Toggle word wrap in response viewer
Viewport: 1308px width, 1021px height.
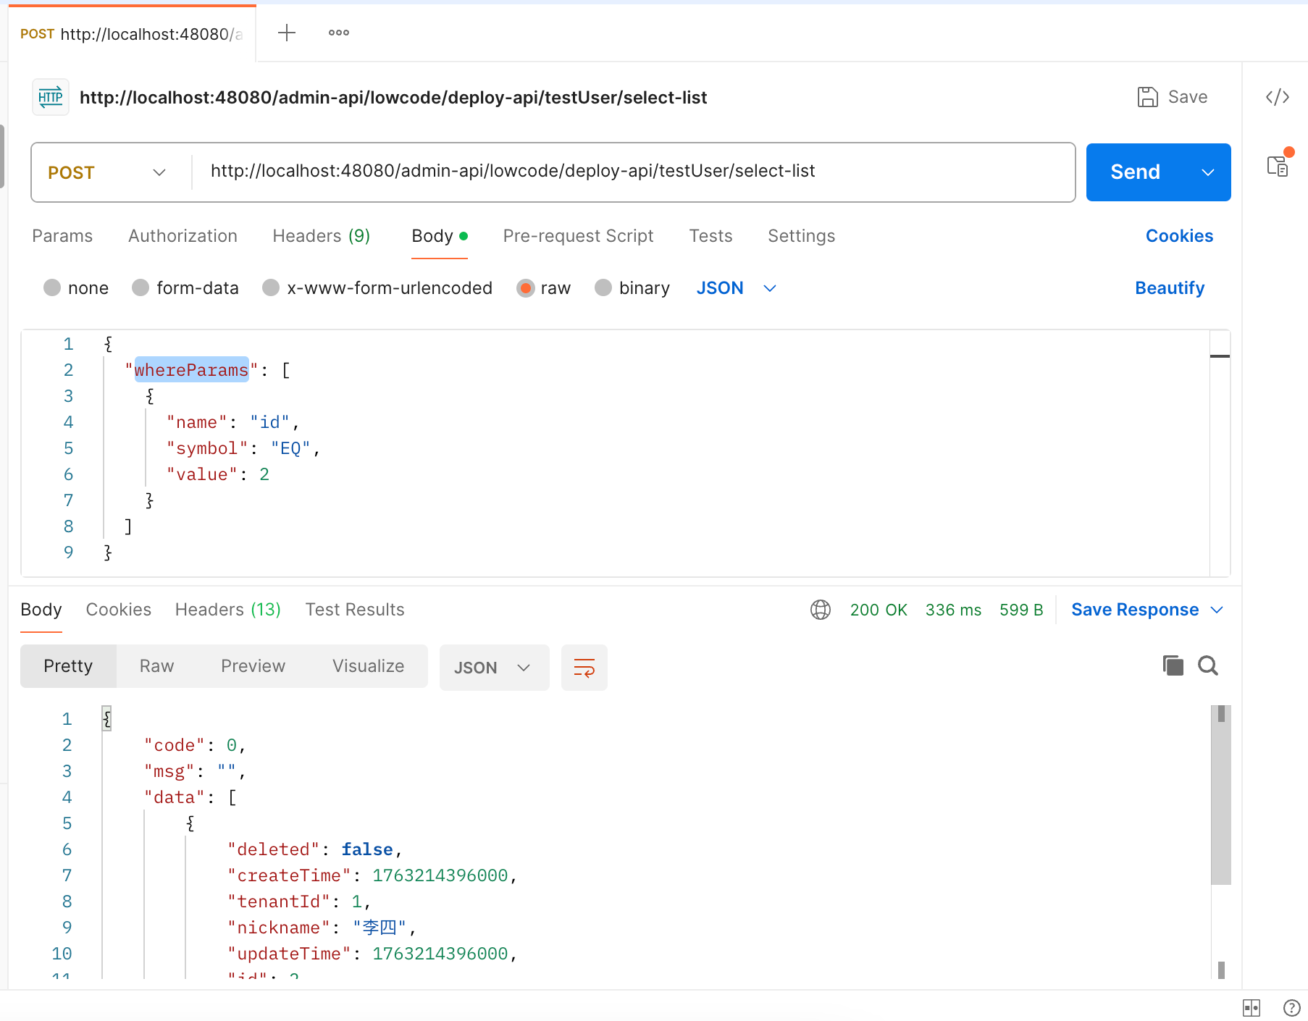(584, 668)
